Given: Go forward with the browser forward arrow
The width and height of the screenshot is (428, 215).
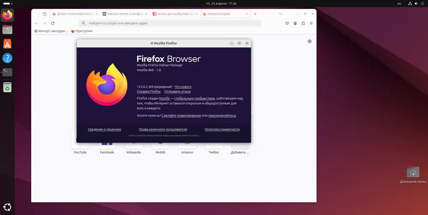Looking at the screenshot, I should (x=45, y=24).
